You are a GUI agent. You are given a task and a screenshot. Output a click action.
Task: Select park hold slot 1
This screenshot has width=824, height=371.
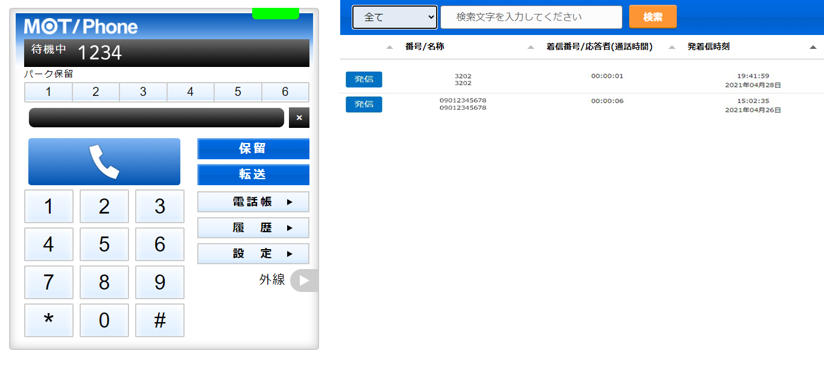(48, 92)
